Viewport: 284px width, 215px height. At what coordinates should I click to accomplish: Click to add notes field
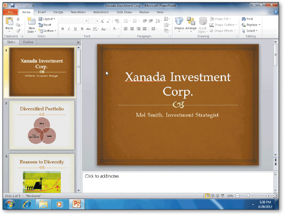click(x=178, y=182)
